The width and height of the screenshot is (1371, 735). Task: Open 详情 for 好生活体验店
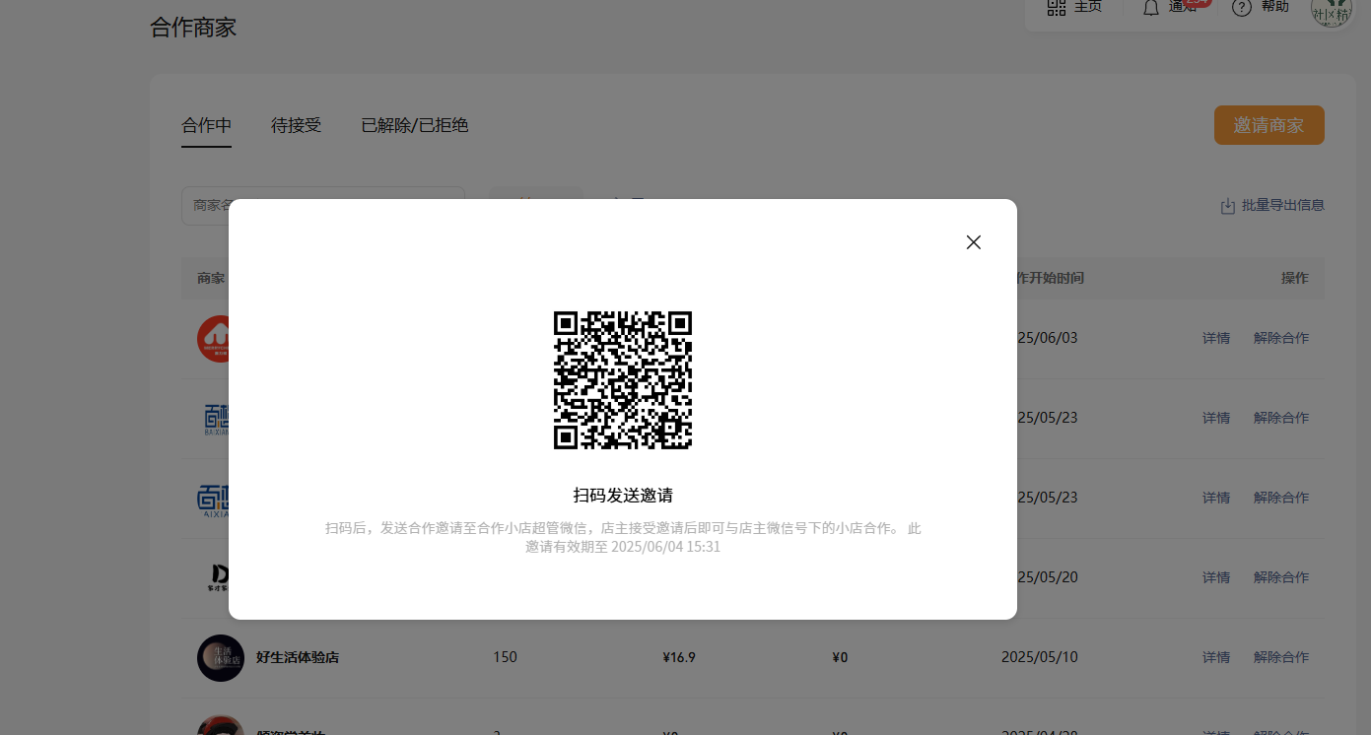tap(1215, 657)
